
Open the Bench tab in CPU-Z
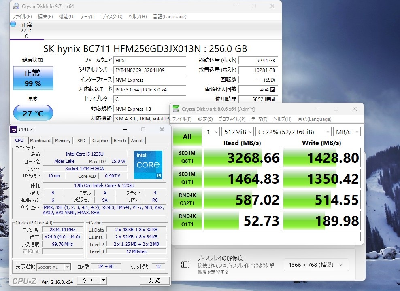119,141
